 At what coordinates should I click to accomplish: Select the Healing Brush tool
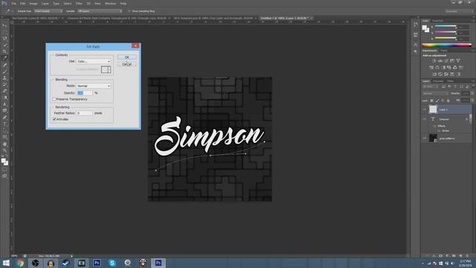[x=5, y=65]
